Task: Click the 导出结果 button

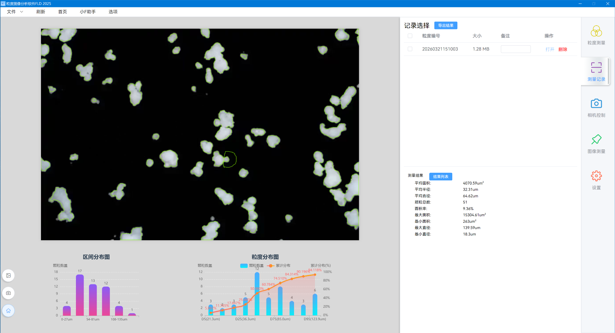Action: pos(446,26)
